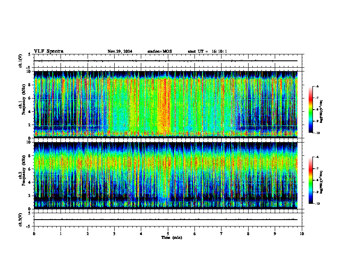Click the "start UT = 16:10:1" text
Screen dimensions: 340x262
click(207, 51)
